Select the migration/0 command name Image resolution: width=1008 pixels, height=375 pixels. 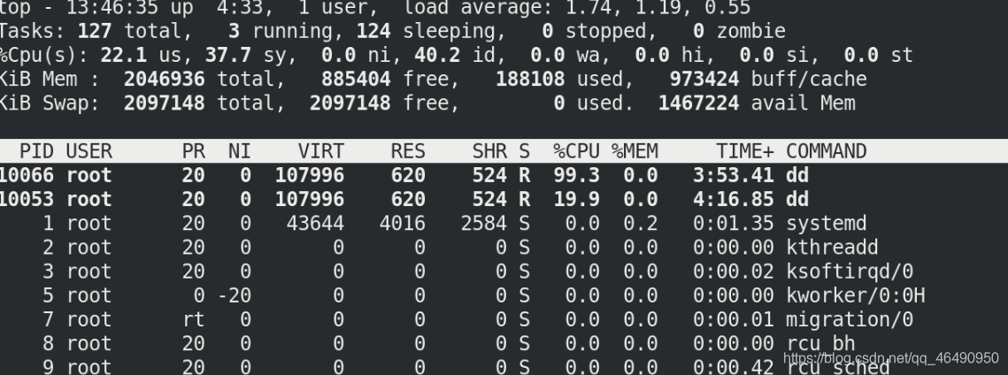[x=850, y=320]
